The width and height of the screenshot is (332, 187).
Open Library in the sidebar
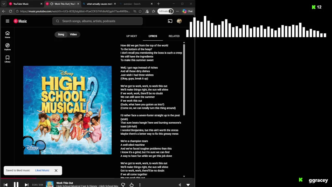point(8,59)
